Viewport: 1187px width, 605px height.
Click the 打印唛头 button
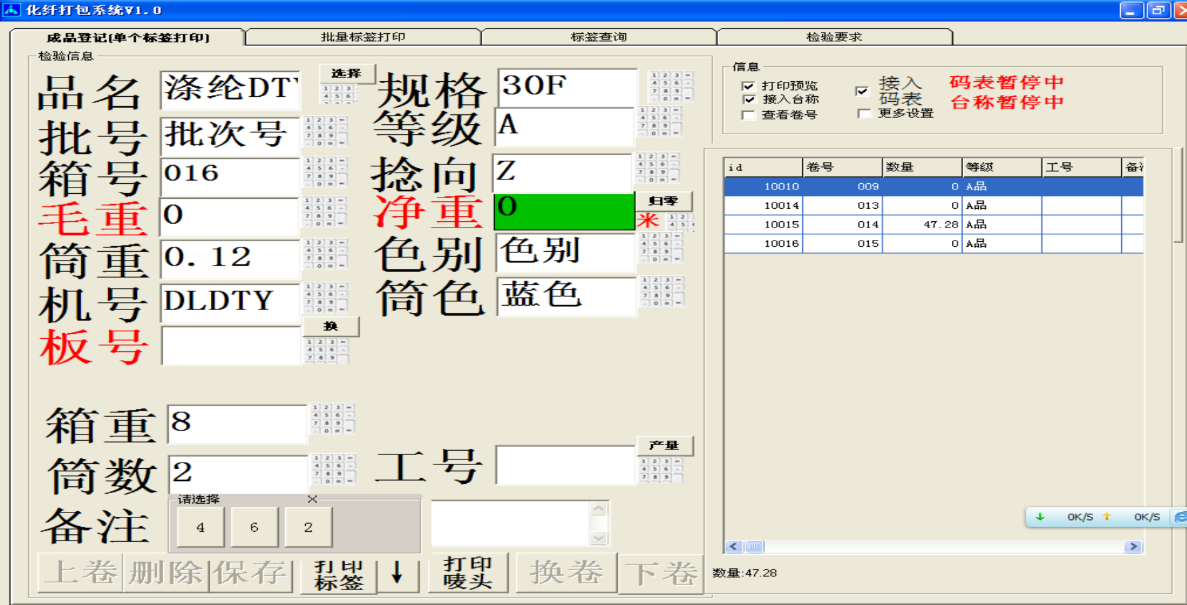point(468,572)
